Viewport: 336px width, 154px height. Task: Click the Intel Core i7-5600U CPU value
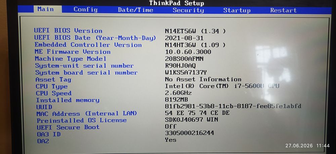[222, 86]
